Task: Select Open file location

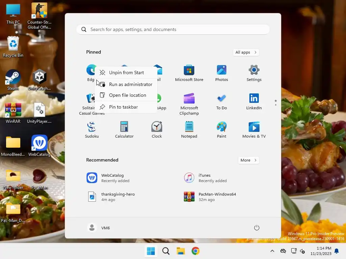Action: point(126,95)
